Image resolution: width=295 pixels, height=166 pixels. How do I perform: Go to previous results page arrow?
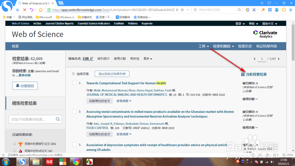(254, 59)
